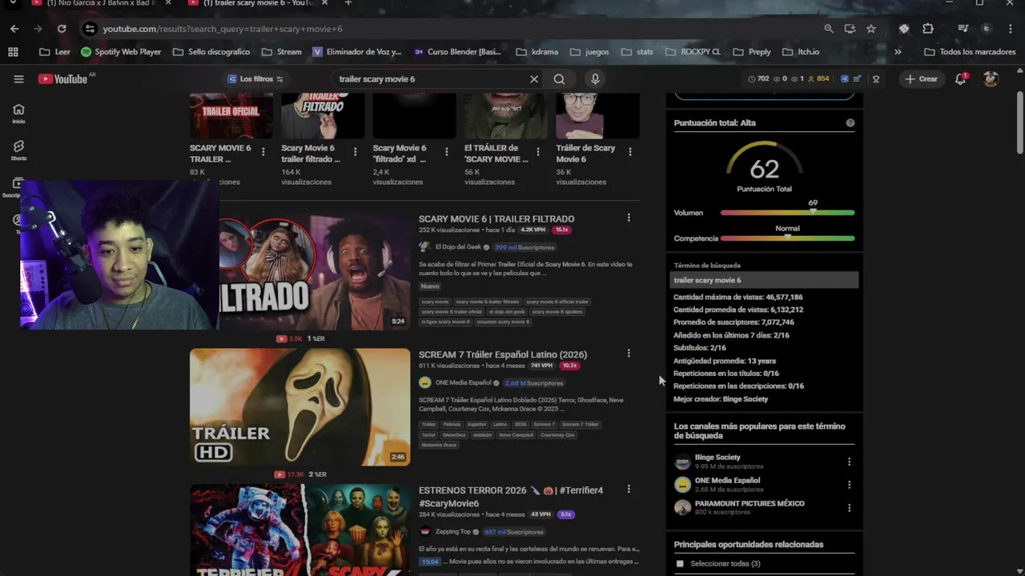Open the Sello discografico bookmark folder
Viewport: 1025px width, 576px height.
click(211, 51)
